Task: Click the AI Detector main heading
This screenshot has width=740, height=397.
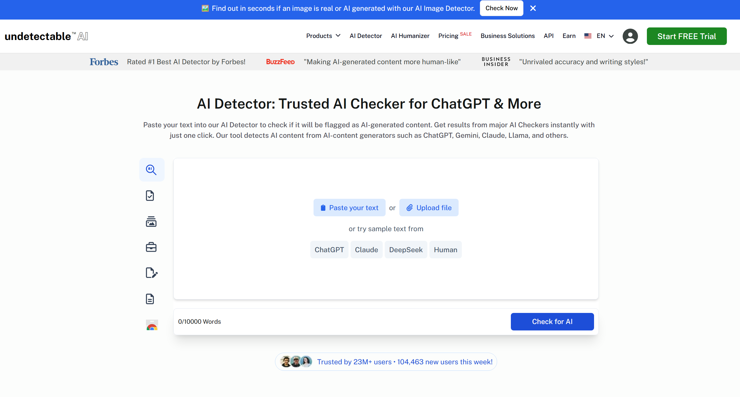Action: click(x=369, y=104)
